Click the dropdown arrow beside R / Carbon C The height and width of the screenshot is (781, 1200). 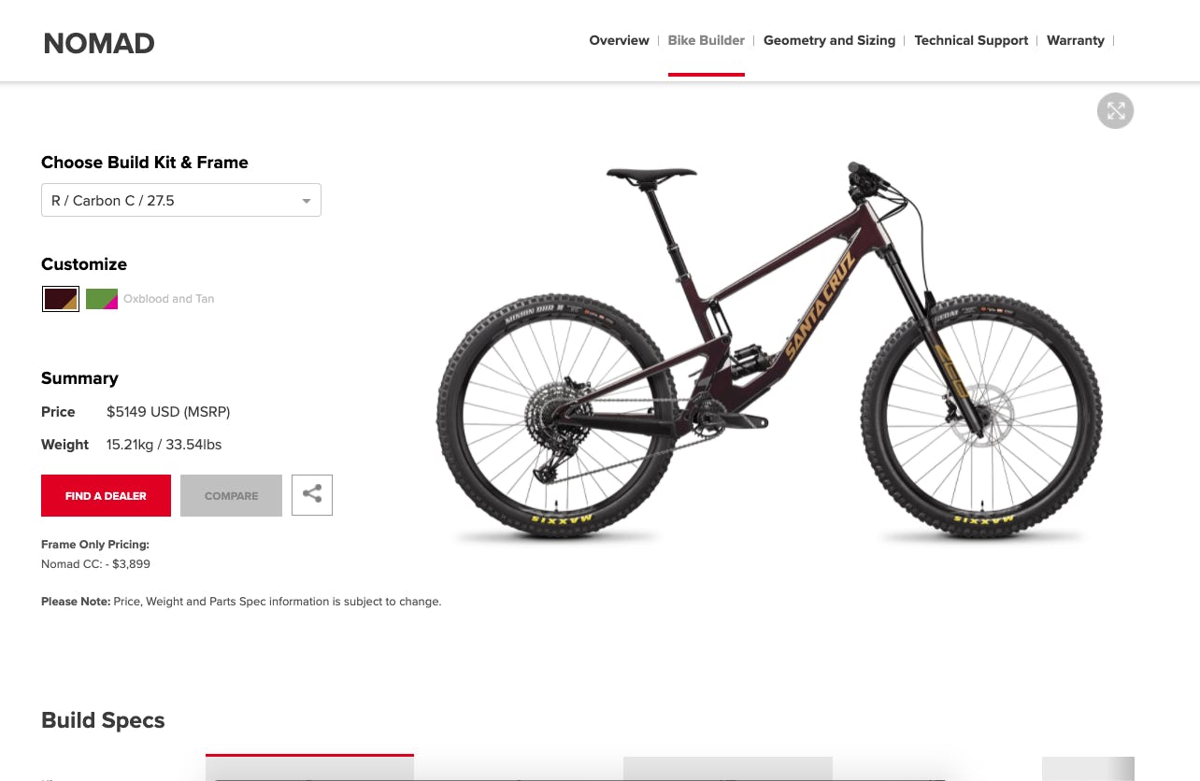(x=306, y=201)
